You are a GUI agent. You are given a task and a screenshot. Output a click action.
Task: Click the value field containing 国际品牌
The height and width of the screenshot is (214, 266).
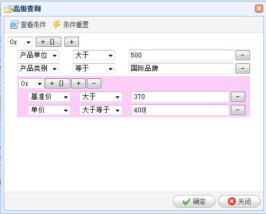click(181, 68)
